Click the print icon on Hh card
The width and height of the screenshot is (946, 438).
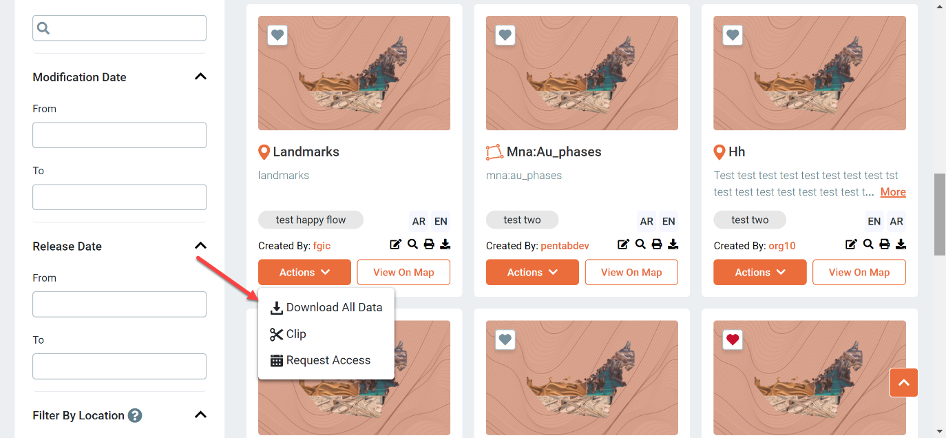tap(885, 244)
